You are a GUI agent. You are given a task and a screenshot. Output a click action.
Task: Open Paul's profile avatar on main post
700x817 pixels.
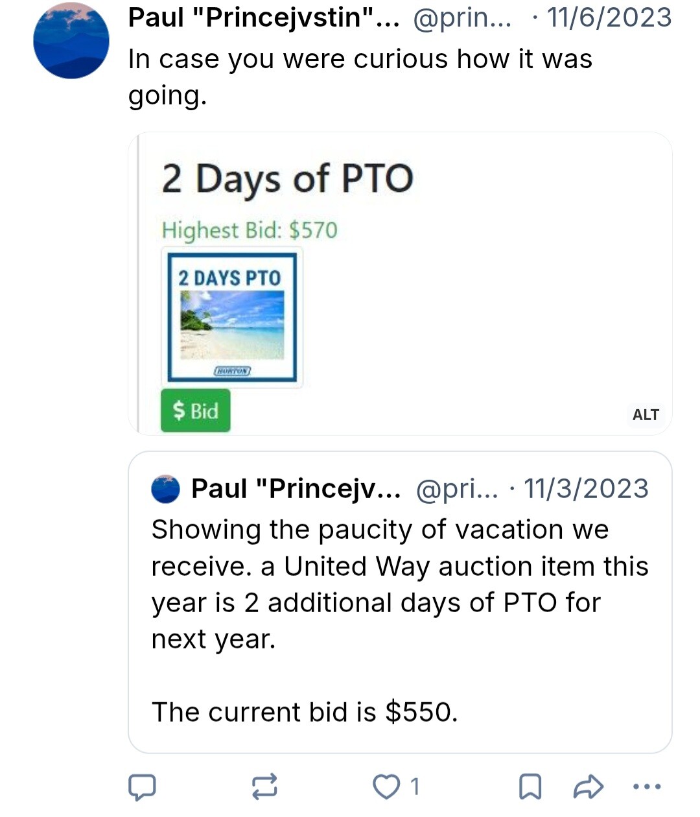[71, 41]
